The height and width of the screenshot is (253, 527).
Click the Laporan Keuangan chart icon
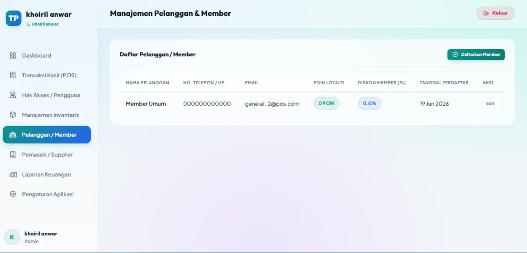tap(13, 174)
